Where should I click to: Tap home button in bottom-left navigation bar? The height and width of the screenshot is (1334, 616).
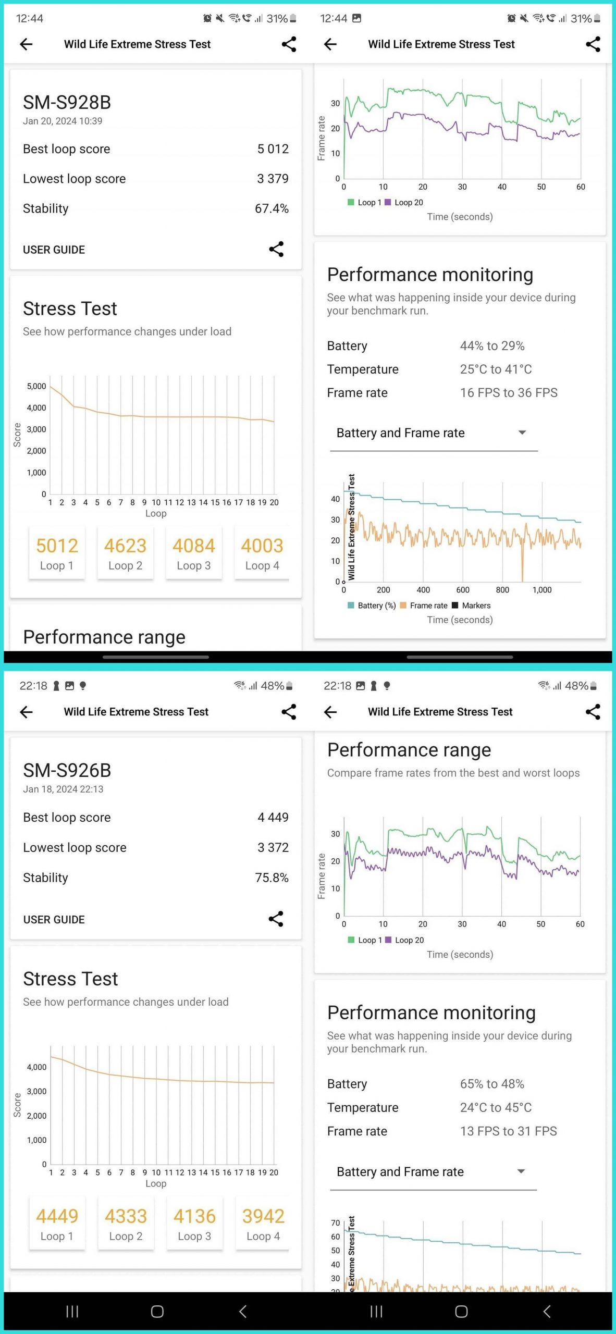point(157,1312)
